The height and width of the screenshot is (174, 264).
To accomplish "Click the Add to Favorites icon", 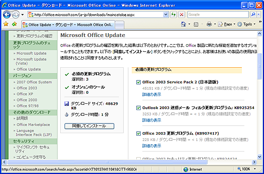I will (14, 24).
